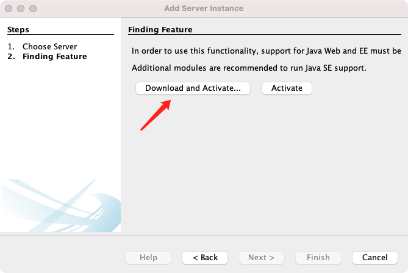This screenshot has height=273, width=408.
Task: Close the window with the red button
Action: (x=9, y=9)
